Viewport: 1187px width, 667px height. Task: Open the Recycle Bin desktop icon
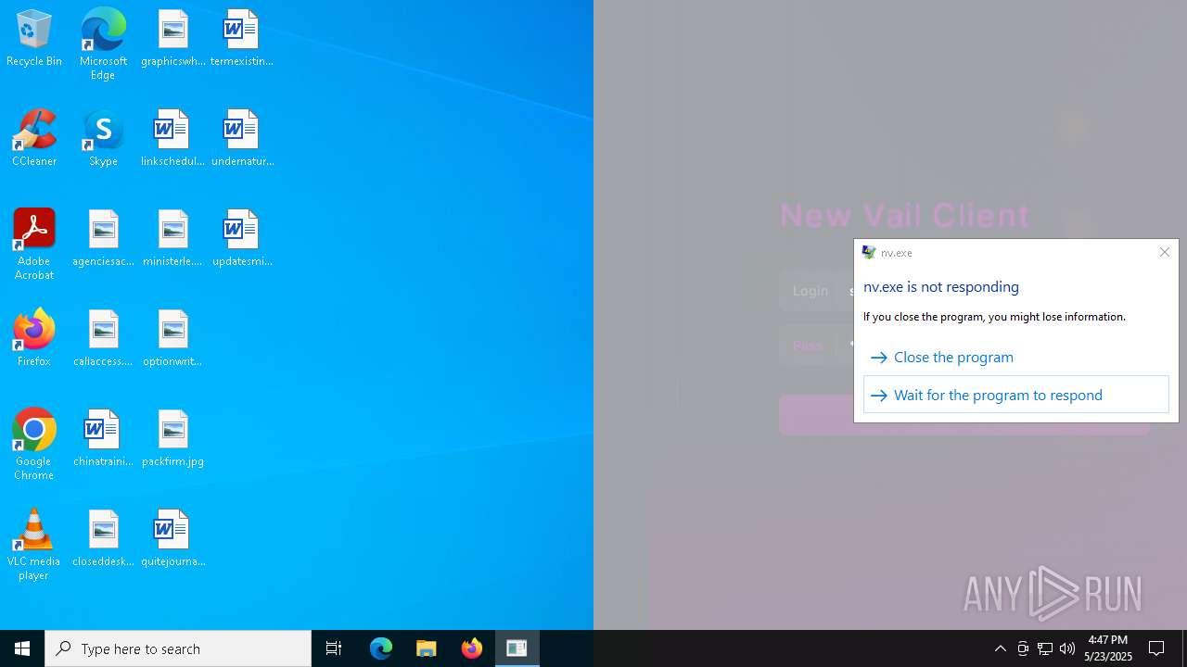34,39
